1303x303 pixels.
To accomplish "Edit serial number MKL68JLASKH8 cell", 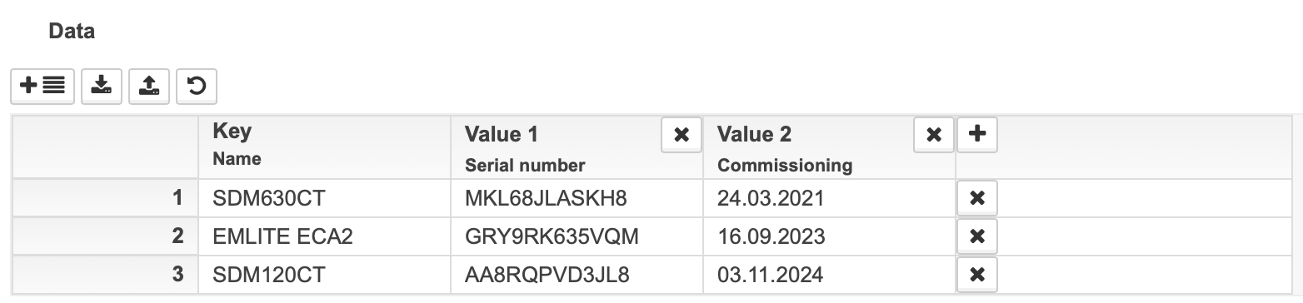I will [577, 198].
